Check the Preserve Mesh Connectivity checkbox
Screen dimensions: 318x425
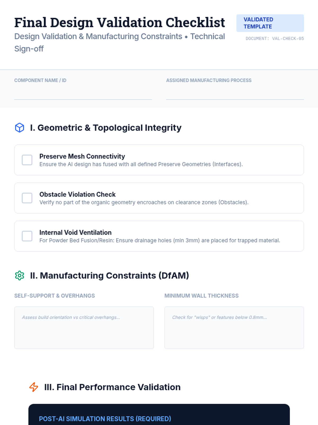click(27, 160)
